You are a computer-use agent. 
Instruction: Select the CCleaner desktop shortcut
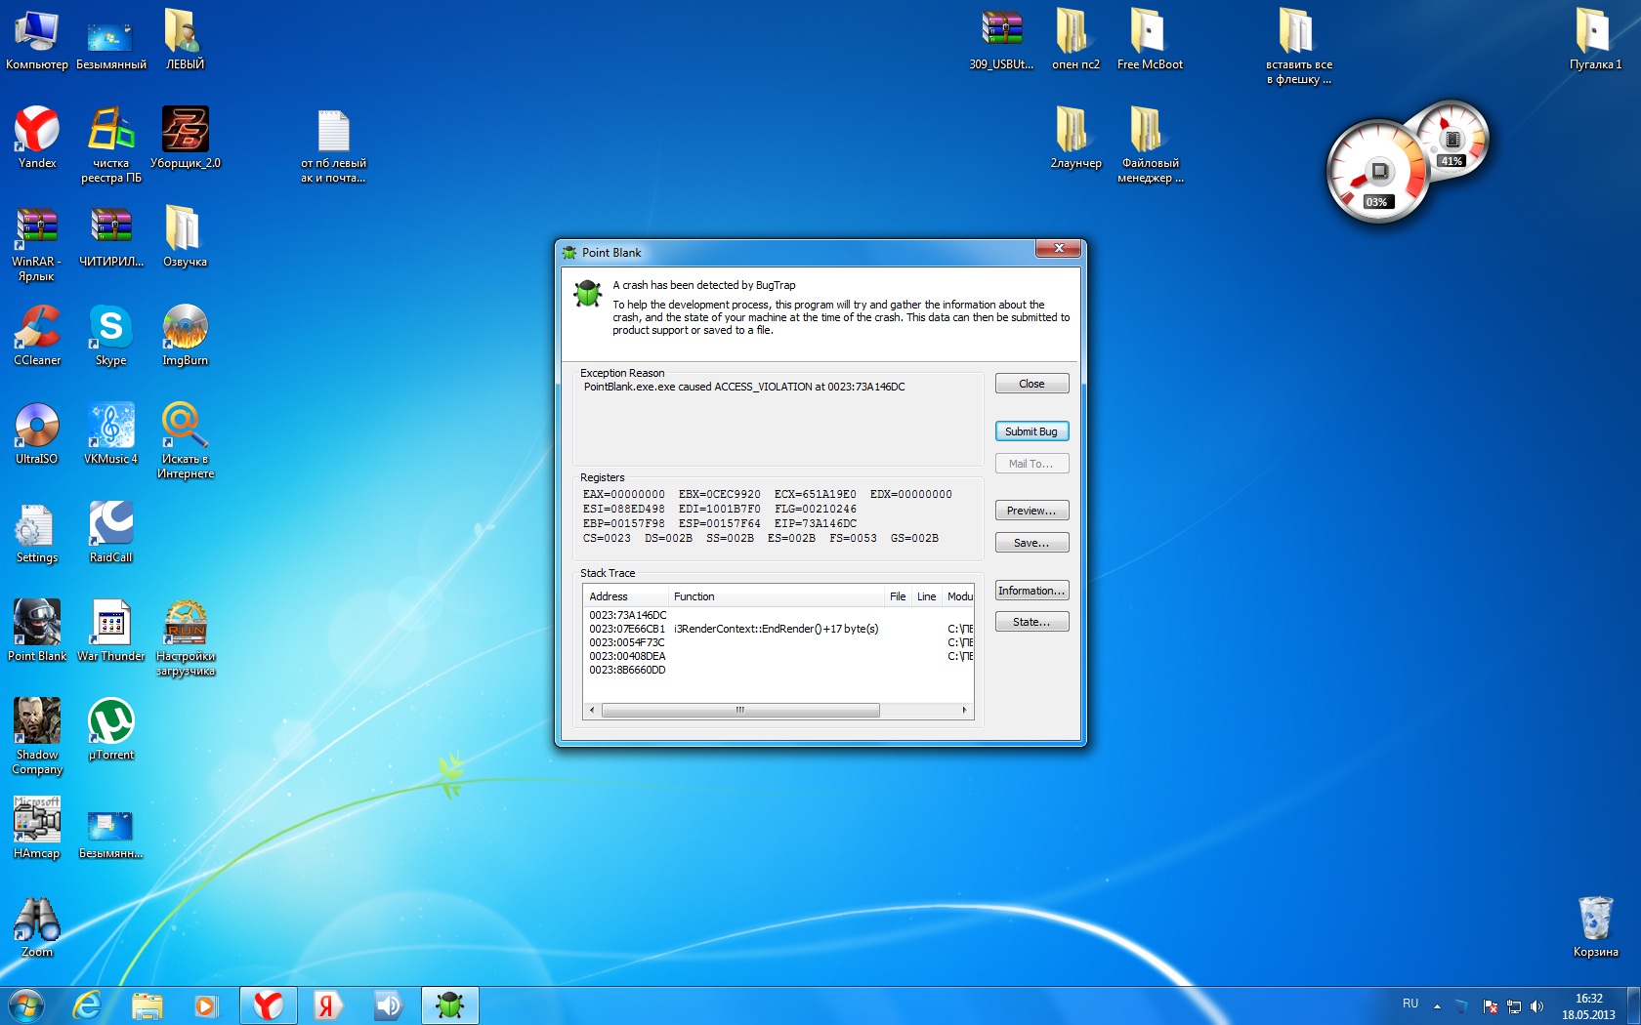[37, 328]
